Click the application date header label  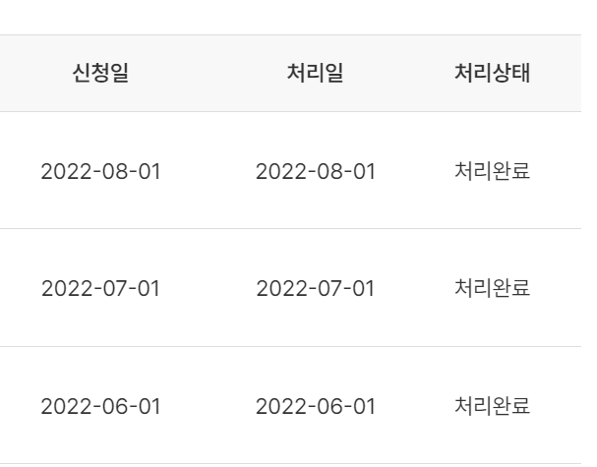click(x=100, y=73)
